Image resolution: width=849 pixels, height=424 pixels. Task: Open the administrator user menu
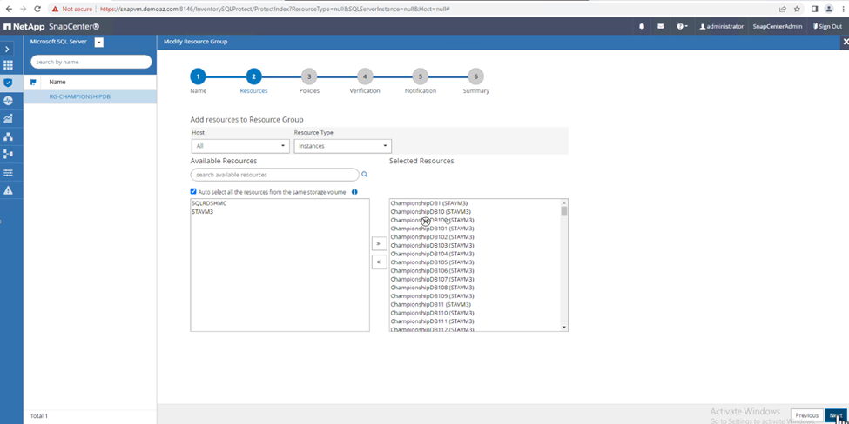click(722, 26)
